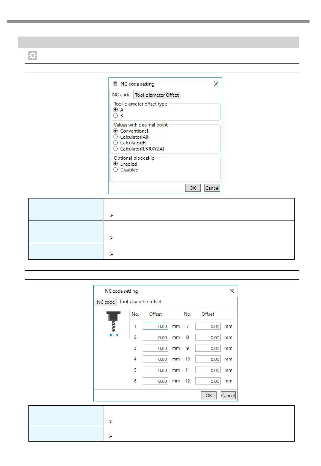321x466 pixels.
Task: Choose Conventional decimal point values
Action: [116, 131]
